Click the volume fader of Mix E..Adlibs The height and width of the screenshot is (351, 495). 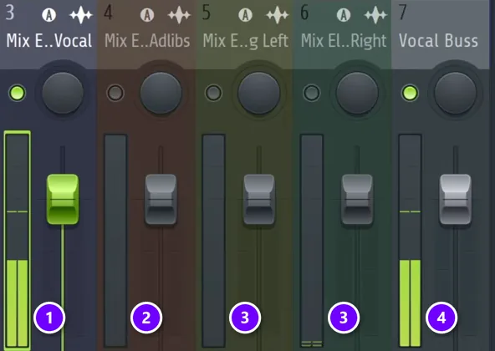point(161,199)
